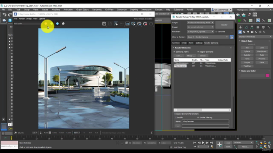Select the Helpers category icon

coord(256,32)
